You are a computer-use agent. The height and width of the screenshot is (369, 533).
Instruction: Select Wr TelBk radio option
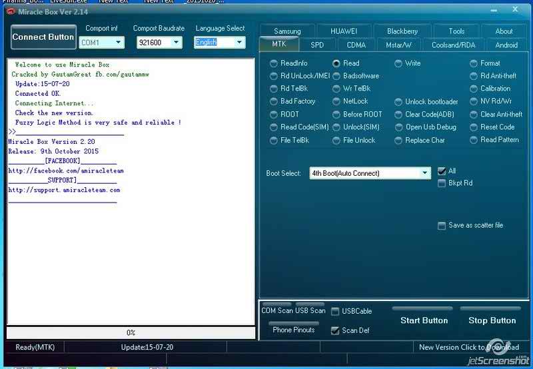352,89
